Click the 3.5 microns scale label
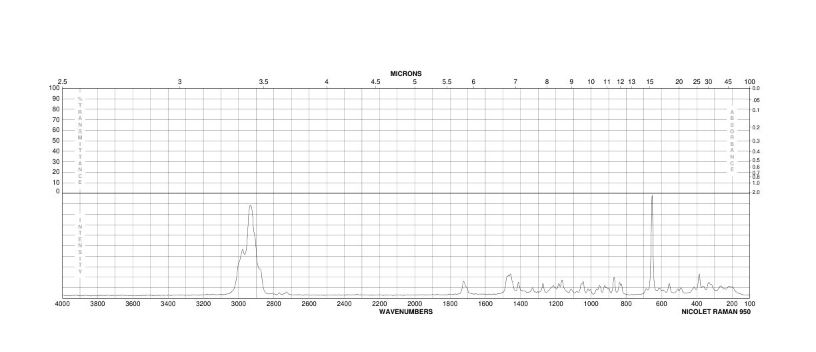The image size is (816, 352). (263, 81)
